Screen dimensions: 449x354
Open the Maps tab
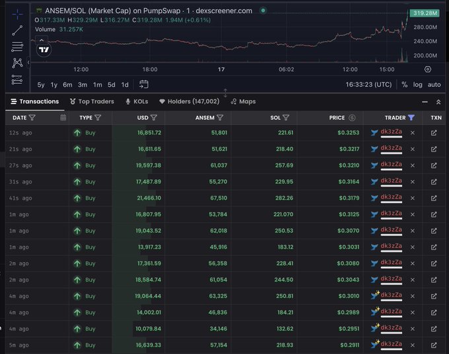click(244, 102)
